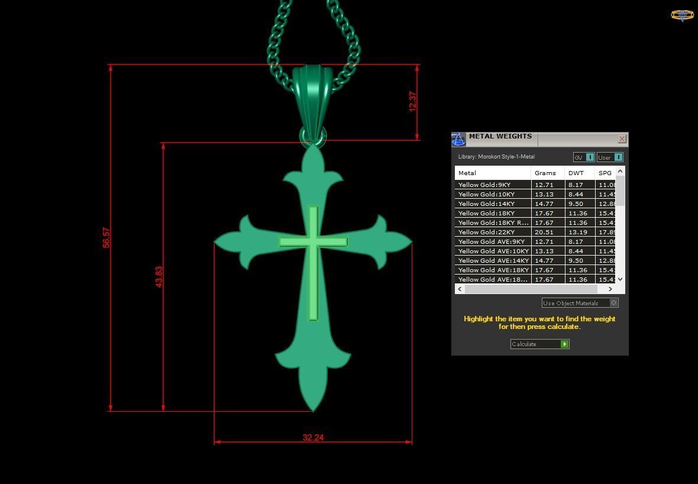Viewport: 698px width, 484px height.
Task: Select the pendant bail at top
Action: (x=312, y=102)
